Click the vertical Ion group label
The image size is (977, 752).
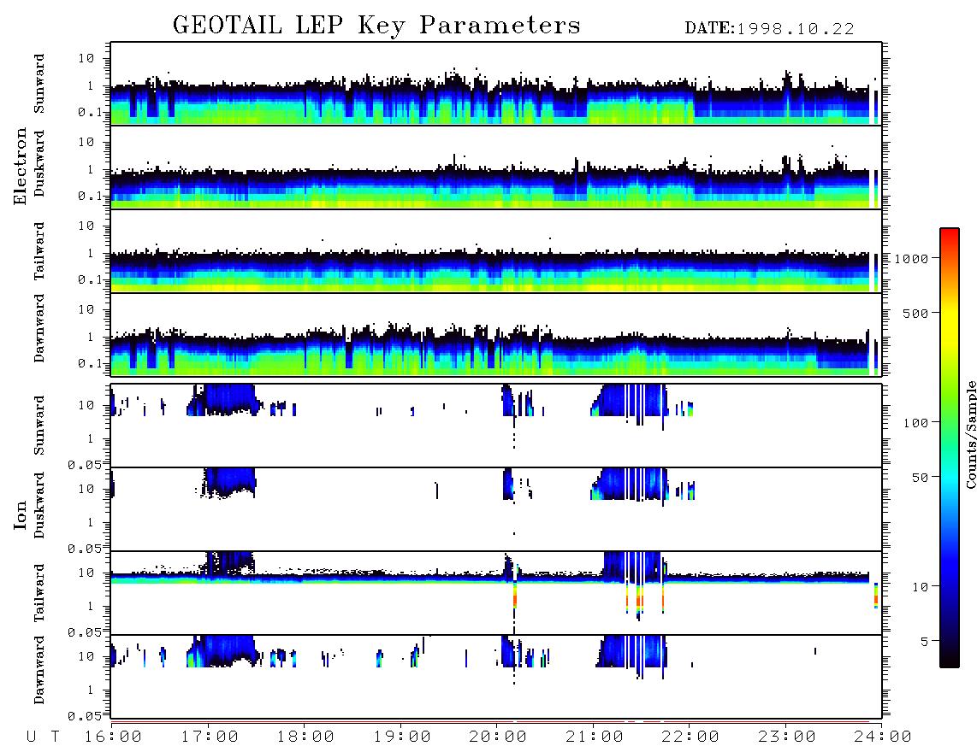20,514
